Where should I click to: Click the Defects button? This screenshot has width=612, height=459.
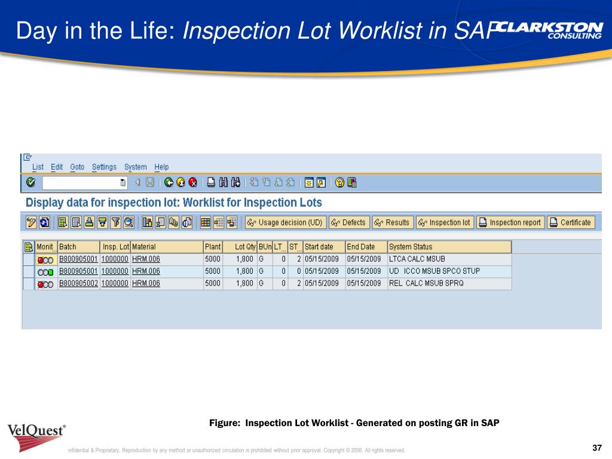(x=349, y=222)
